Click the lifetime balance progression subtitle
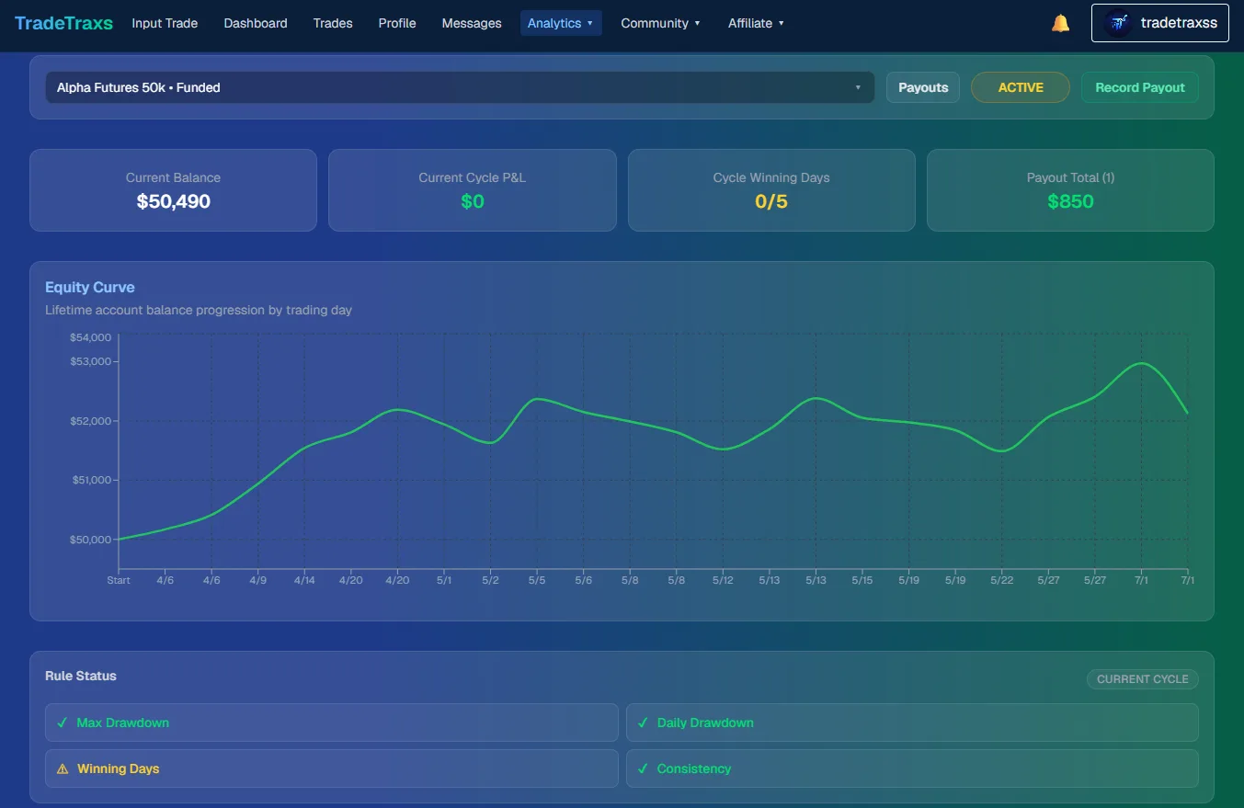The height and width of the screenshot is (808, 1244). pyautogui.click(x=199, y=310)
